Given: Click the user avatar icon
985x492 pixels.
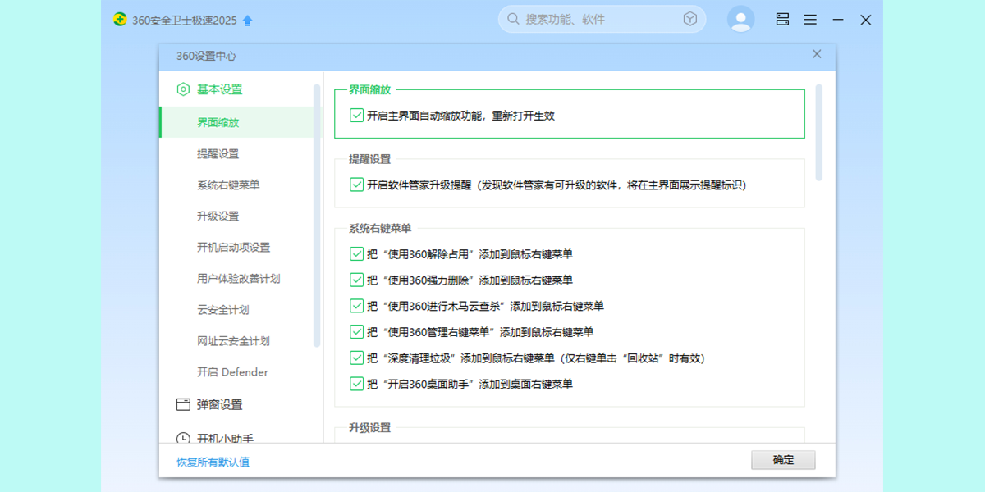Looking at the screenshot, I should pos(740,19).
